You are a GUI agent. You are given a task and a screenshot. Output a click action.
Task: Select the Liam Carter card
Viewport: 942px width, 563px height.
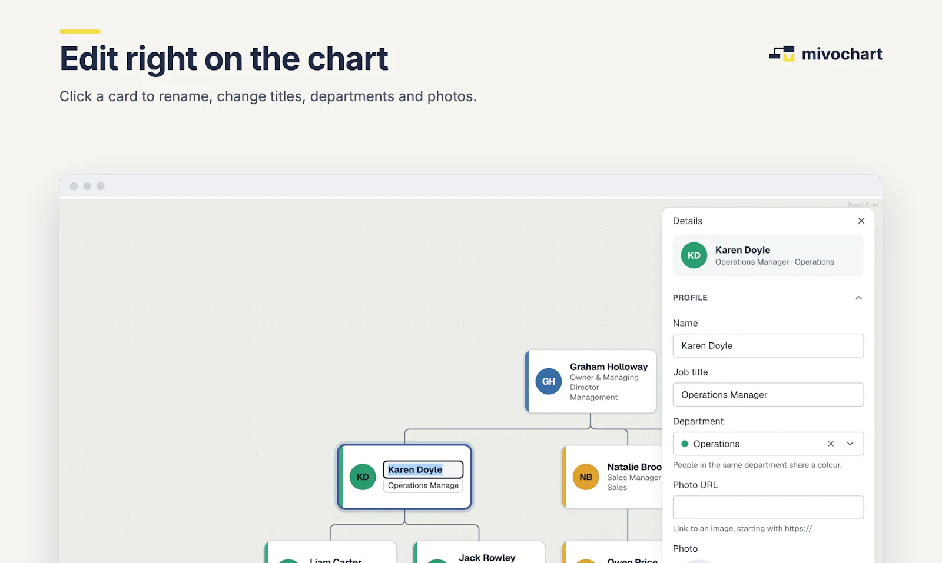tap(330, 552)
